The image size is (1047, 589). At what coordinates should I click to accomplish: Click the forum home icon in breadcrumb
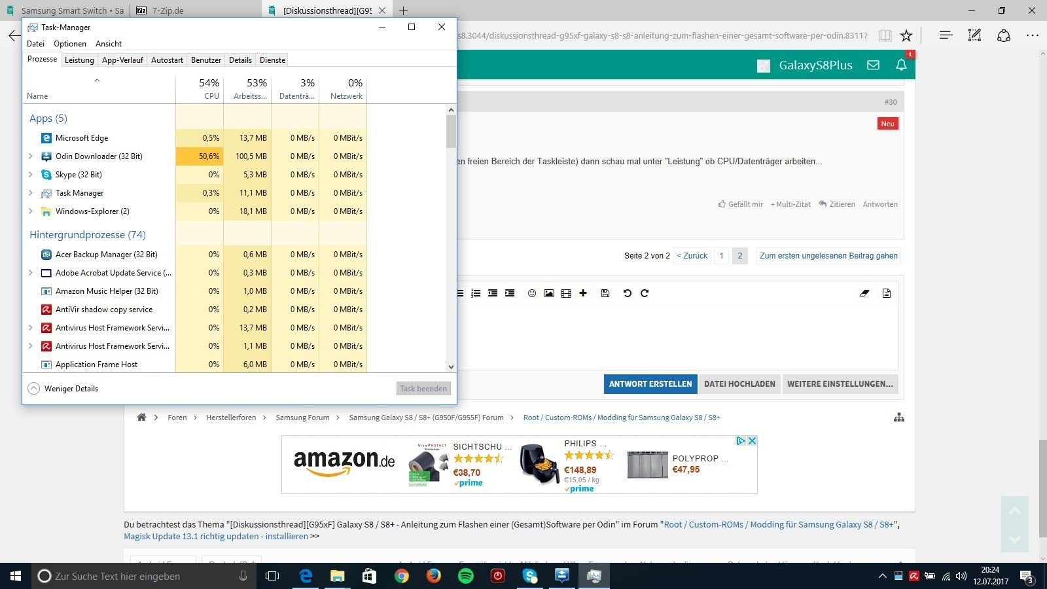pyautogui.click(x=141, y=418)
